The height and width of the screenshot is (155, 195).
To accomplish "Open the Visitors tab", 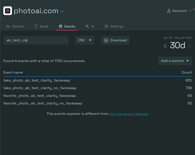I will 15,26.
